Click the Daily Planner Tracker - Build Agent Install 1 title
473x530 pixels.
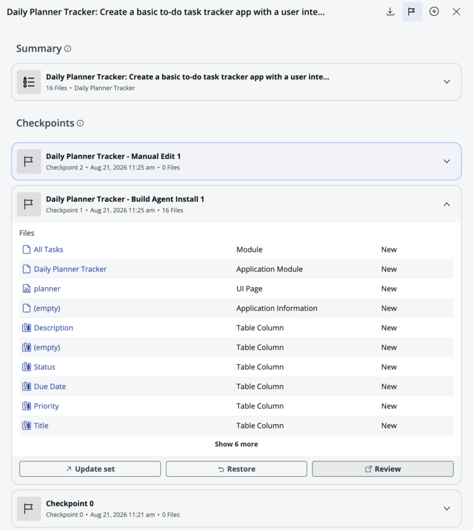tap(125, 199)
